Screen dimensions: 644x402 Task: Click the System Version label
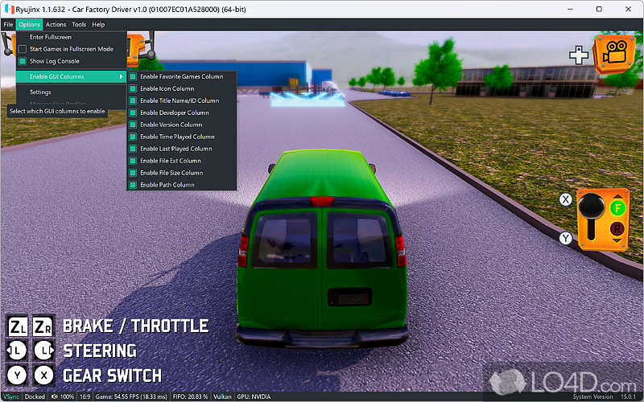592,396
